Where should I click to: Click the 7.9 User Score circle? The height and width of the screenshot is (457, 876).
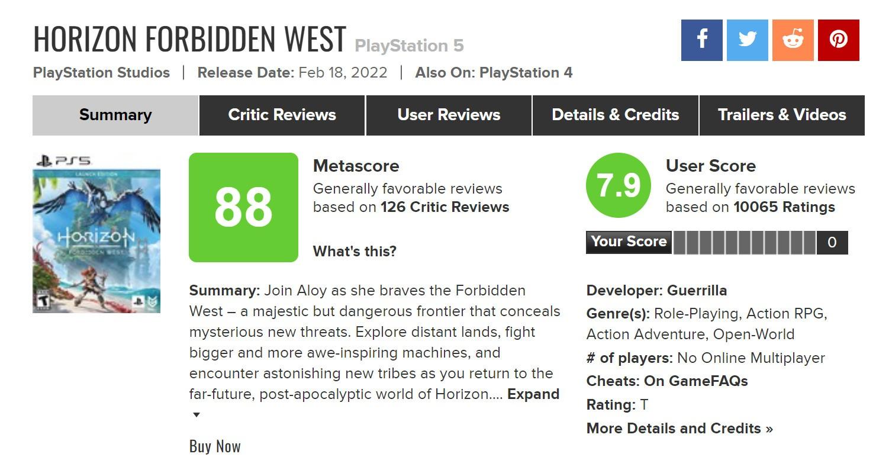coord(619,185)
